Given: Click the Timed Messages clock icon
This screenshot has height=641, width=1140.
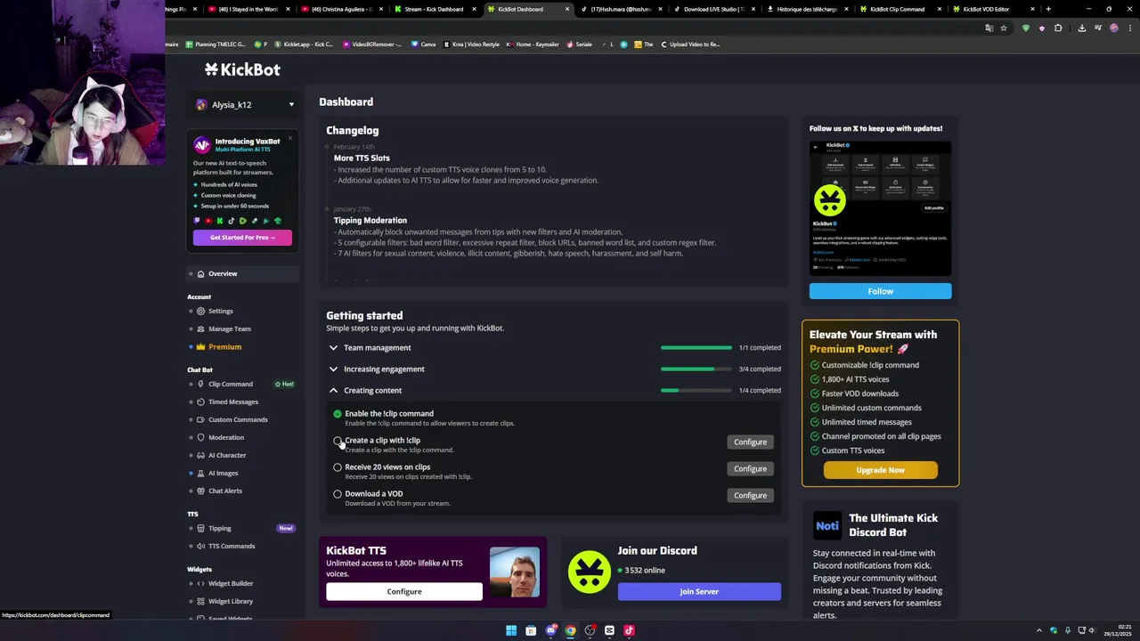Looking at the screenshot, I should coord(200,402).
